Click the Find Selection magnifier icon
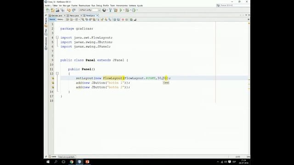This screenshot has width=294, height=165. 83,19
